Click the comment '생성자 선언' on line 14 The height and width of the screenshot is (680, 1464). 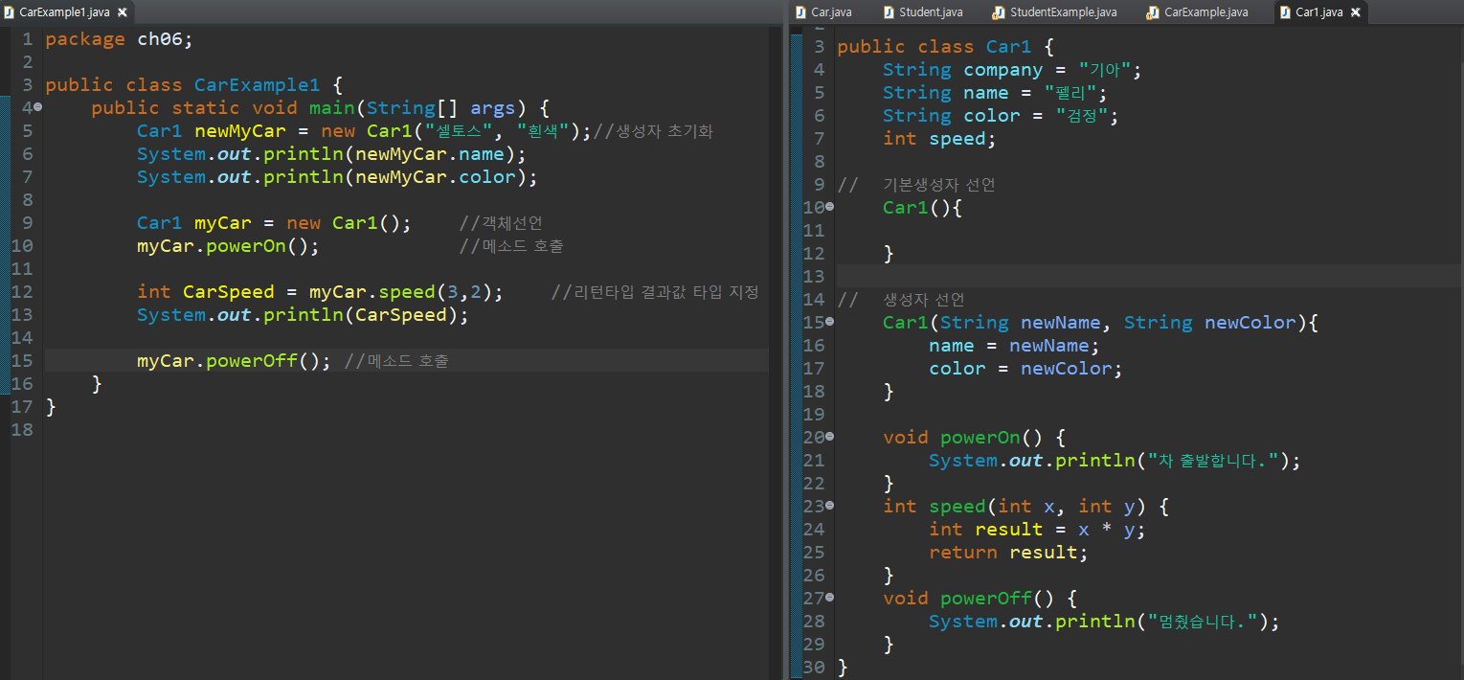click(923, 300)
